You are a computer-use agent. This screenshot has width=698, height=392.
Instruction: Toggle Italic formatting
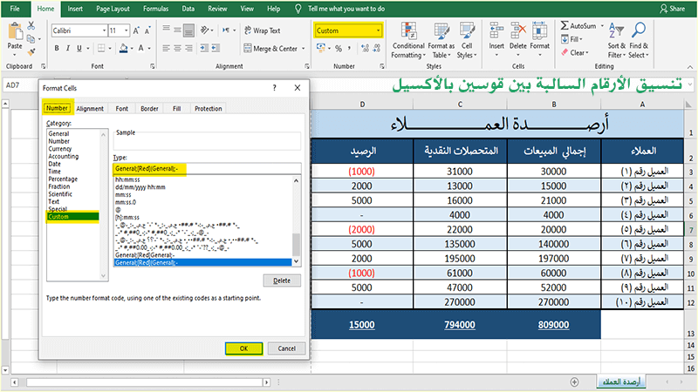[x=68, y=48]
